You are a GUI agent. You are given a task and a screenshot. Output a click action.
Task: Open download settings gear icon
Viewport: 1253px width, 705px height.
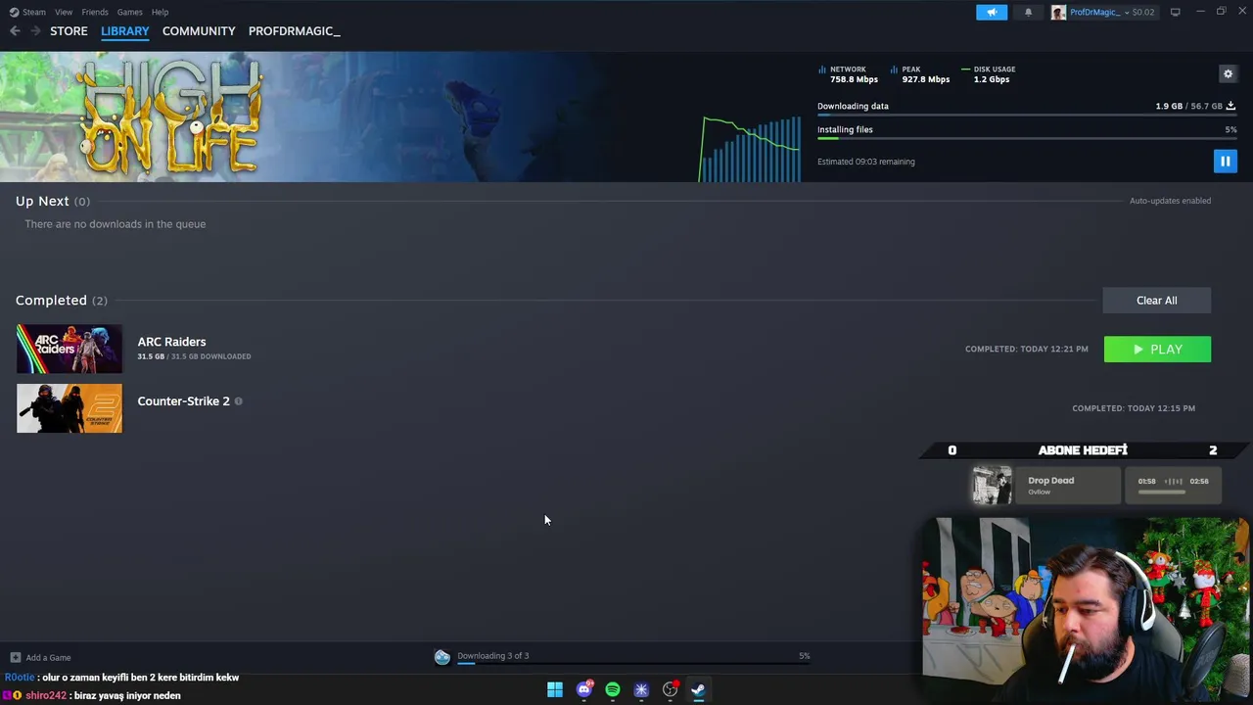coord(1228,73)
